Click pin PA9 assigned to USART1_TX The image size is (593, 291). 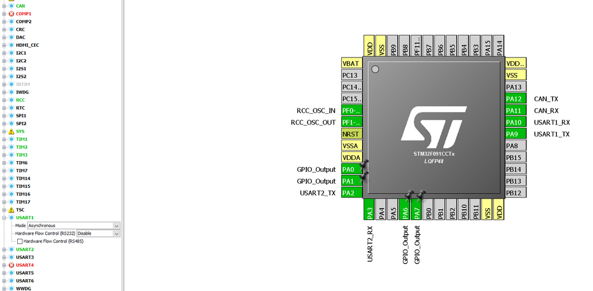click(516, 134)
